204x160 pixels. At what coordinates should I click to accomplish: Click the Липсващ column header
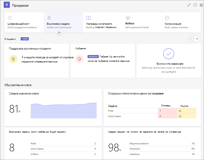point(166,106)
